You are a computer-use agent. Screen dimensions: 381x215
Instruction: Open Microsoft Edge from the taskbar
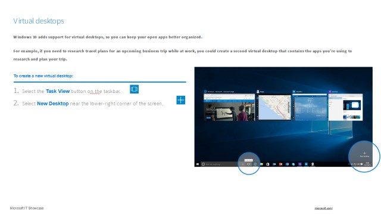(255, 164)
